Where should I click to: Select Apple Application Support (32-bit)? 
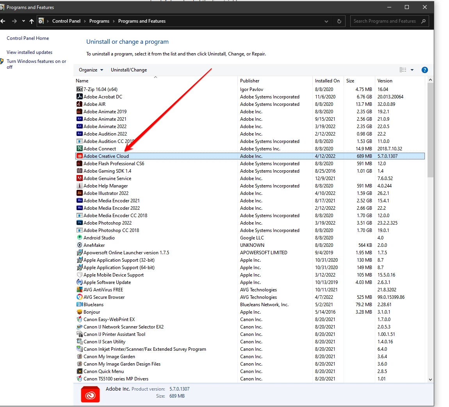tap(250, 260)
